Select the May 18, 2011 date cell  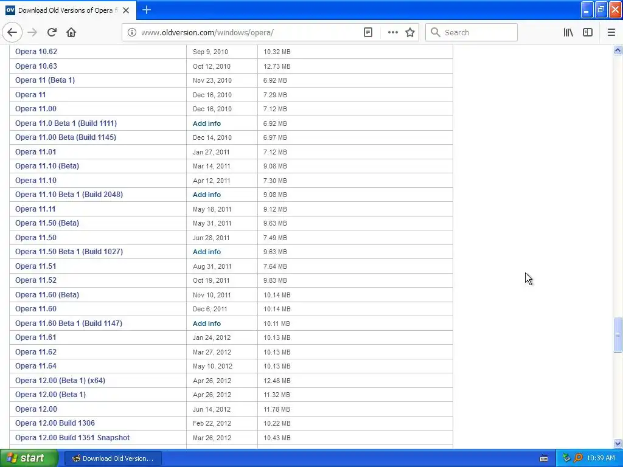click(x=221, y=209)
